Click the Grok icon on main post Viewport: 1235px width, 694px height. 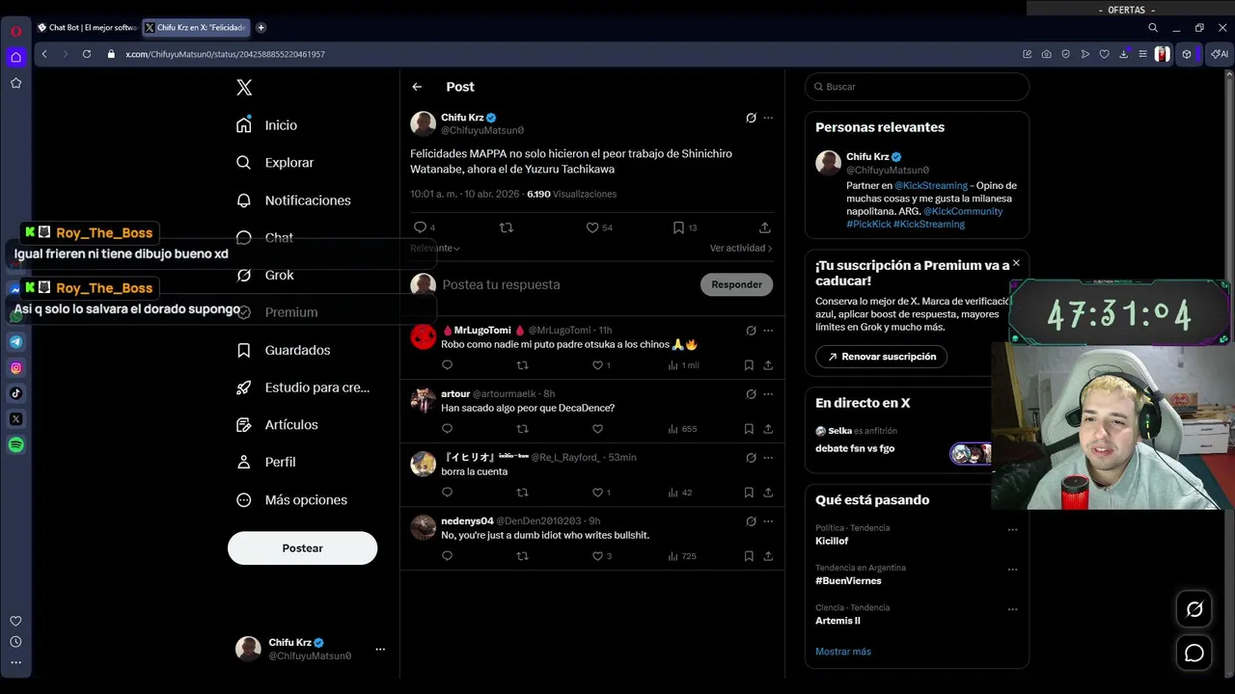coord(751,118)
